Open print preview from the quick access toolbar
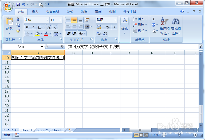 pyautogui.click(x=41, y=5)
